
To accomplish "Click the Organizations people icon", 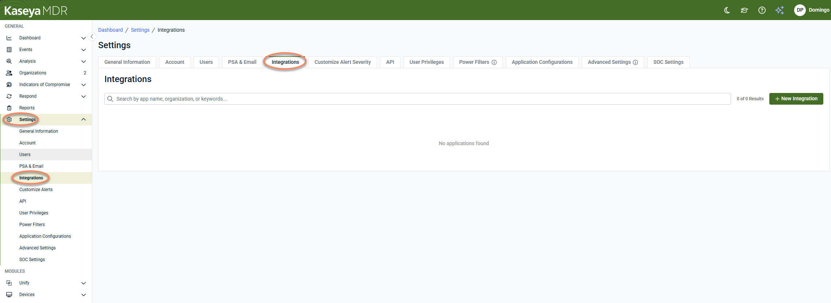I will [x=9, y=73].
